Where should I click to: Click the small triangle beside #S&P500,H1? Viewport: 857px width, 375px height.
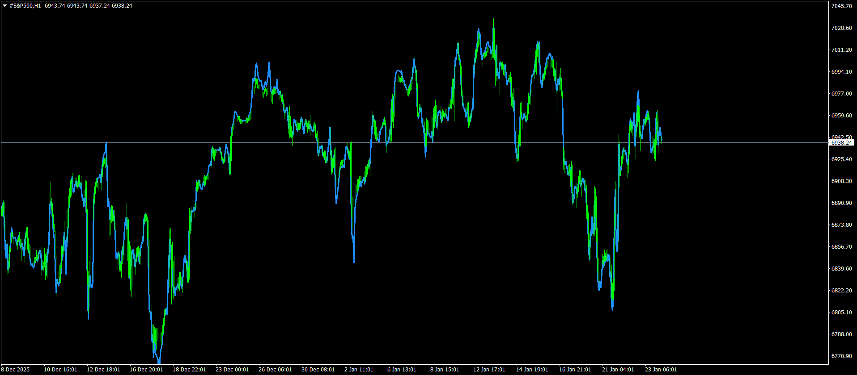4,6
